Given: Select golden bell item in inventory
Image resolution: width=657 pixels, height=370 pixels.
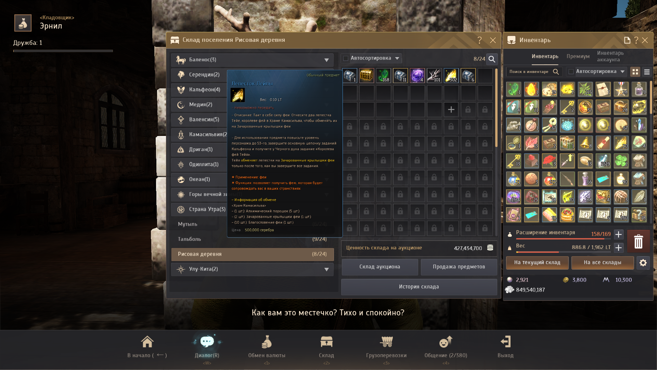Looking at the screenshot, I should click(x=585, y=143).
